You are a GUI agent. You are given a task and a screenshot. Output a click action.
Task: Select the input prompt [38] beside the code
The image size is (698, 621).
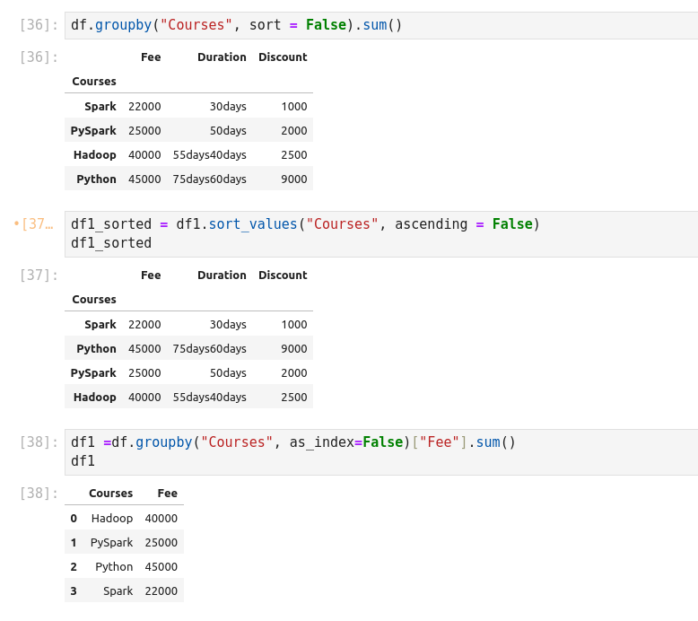click(x=38, y=442)
